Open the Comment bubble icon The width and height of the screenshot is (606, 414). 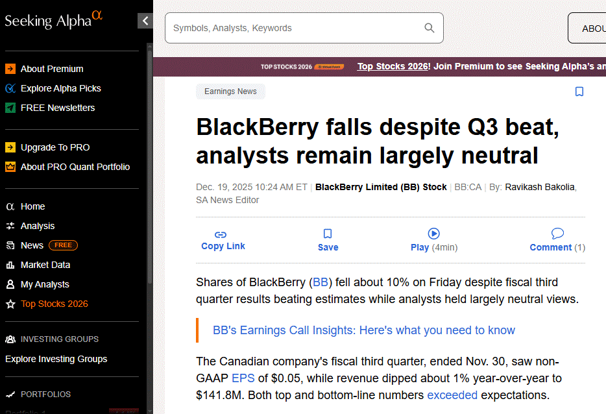[x=557, y=234]
